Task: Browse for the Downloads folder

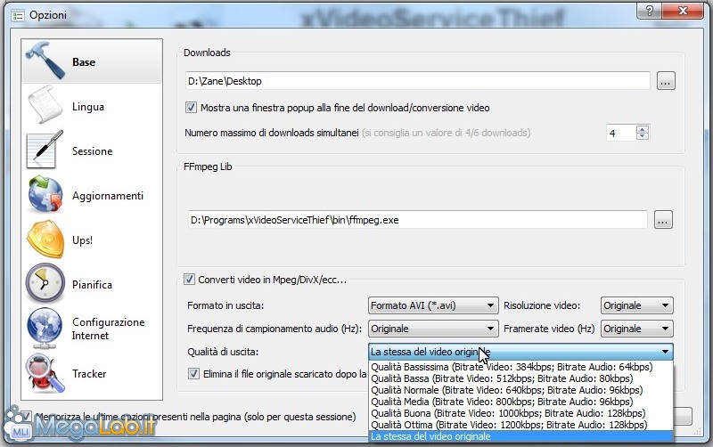Action: point(666,81)
